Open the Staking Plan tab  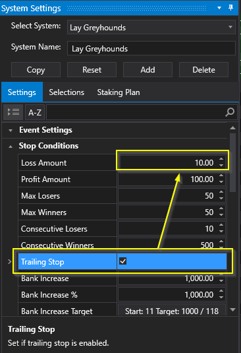119,92
